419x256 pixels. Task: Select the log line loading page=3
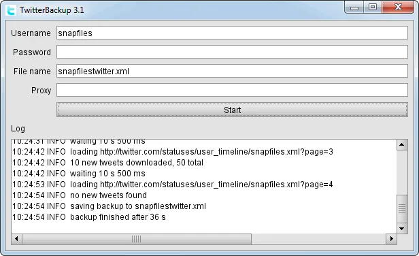[173, 152]
